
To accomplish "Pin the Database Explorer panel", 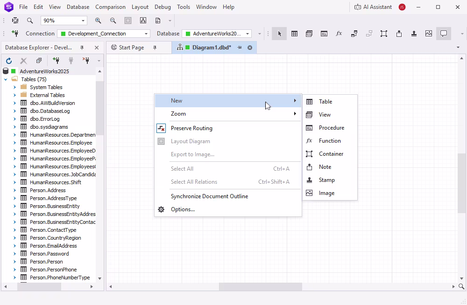I will click(82, 47).
